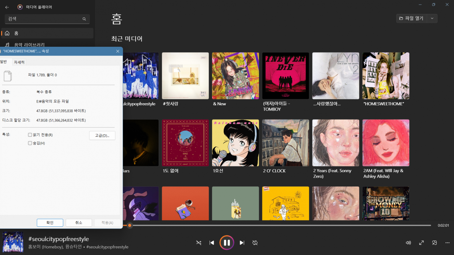Click the size value 47.8GB (51,337,095,838 바이트)
The height and width of the screenshot is (255, 454).
point(61,111)
